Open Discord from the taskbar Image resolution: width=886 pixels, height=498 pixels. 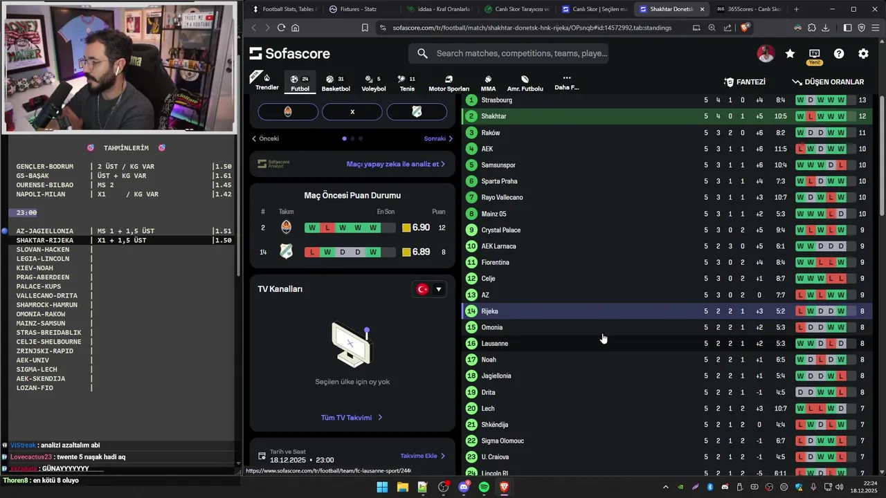[x=464, y=487]
